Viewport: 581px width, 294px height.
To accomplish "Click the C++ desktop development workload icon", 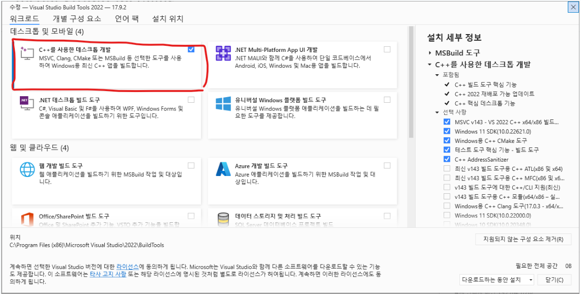I will [26, 54].
